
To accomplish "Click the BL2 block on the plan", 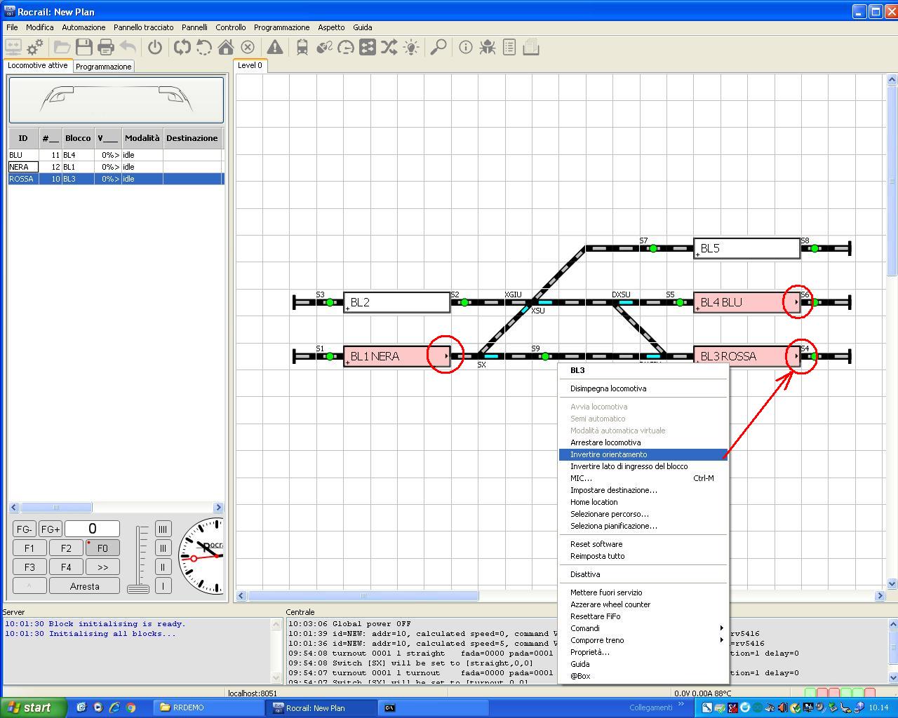I will click(397, 303).
